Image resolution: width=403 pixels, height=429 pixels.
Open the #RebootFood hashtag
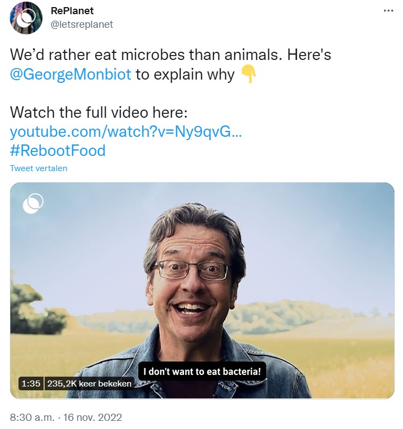point(58,150)
